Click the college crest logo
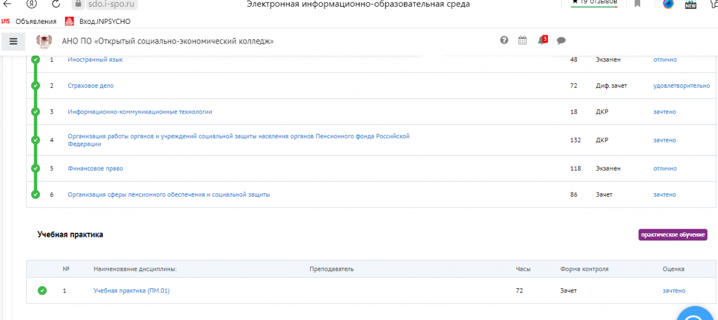This screenshot has height=320, width=718. click(44, 41)
